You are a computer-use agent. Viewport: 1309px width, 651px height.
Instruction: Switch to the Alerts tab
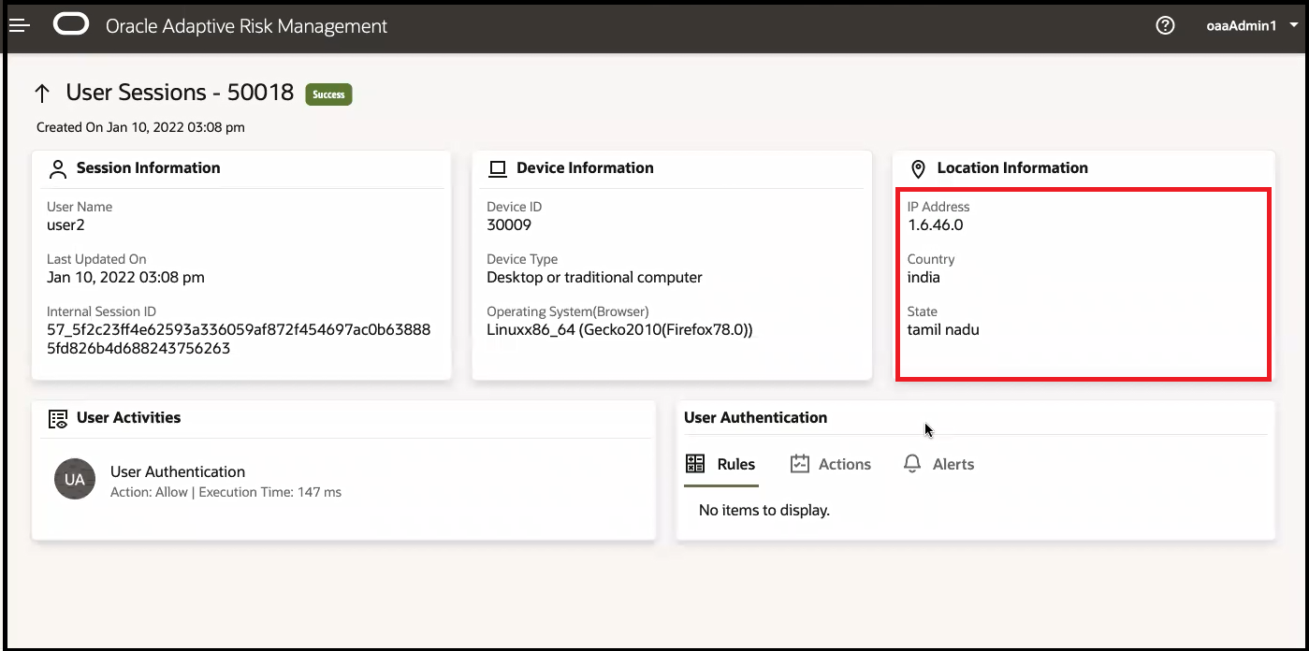pos(938,464)
